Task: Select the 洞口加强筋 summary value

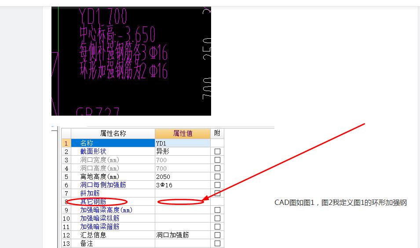Action: coord(183,235)
